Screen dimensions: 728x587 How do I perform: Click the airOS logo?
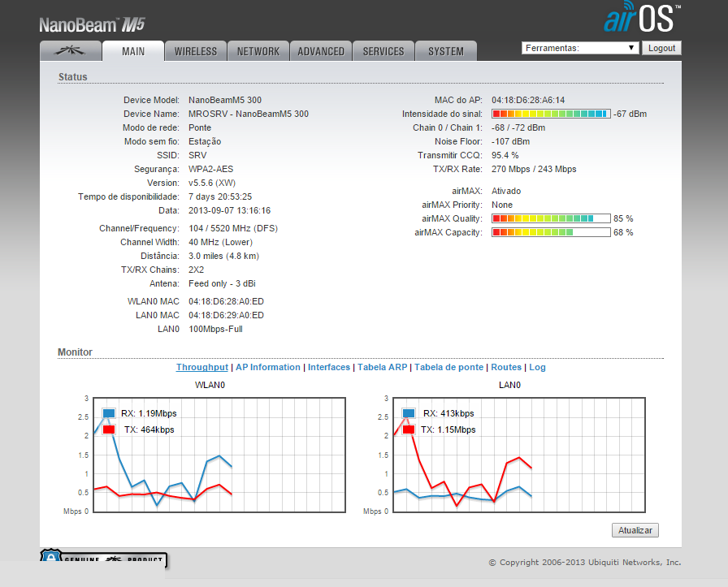coord(642,18)
